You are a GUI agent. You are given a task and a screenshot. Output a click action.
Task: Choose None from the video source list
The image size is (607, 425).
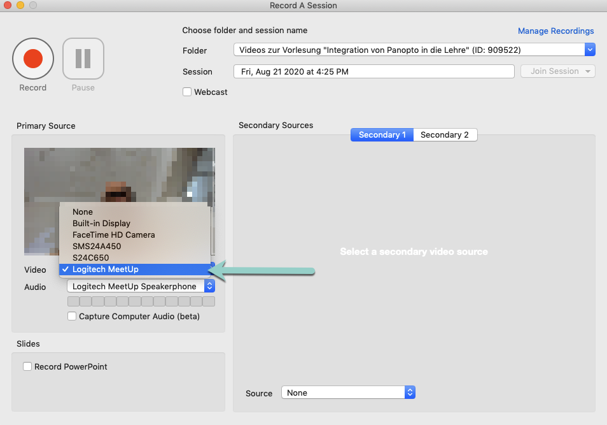point(83,212)
